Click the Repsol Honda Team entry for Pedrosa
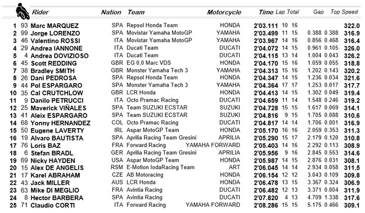365x213 pixels. [x=152, y=78]
